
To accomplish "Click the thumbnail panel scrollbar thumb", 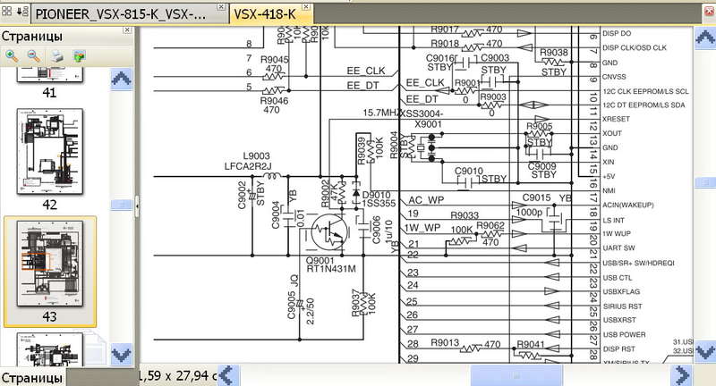I will (122, 205).
